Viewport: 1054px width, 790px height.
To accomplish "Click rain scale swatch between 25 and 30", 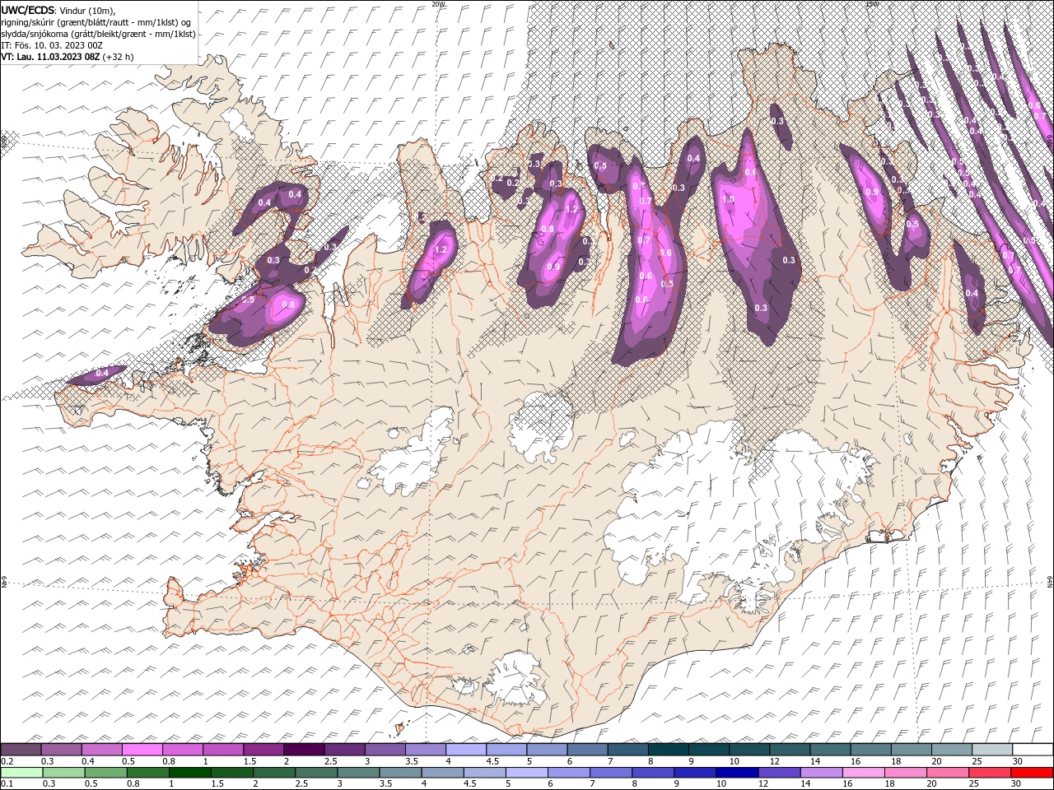I will pyautogui.click(x=991, y=773).
